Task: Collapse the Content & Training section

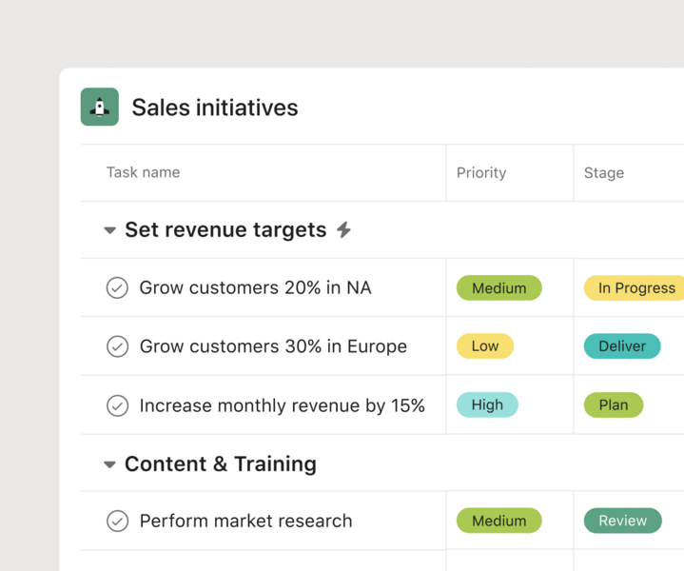Action: tap(109, 464)
